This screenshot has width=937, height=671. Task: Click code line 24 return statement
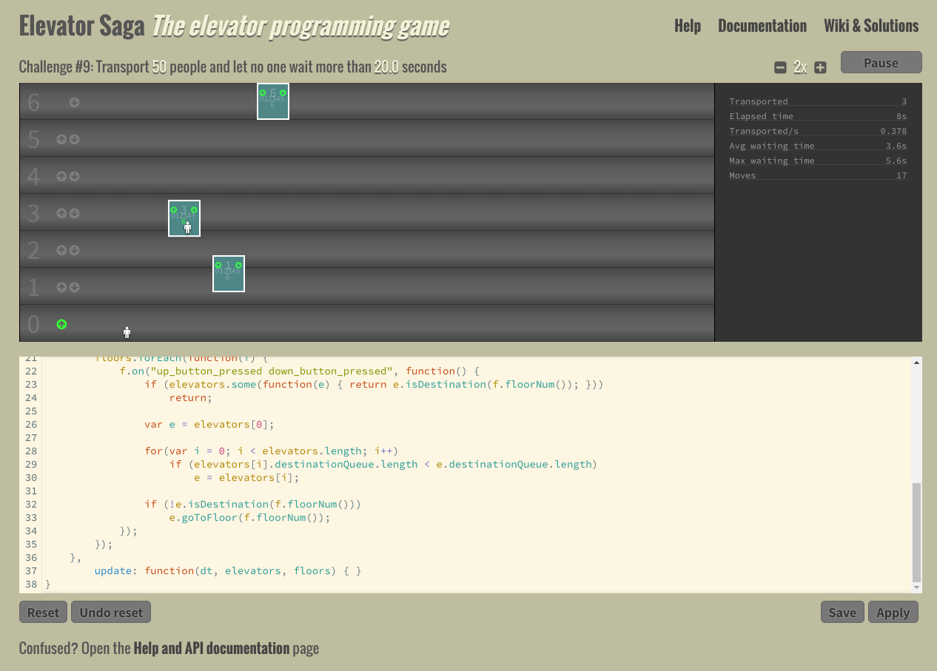click(x=190, y=398)
